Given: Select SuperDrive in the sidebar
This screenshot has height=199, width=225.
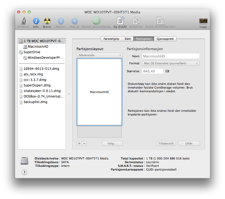Looking at the screenshot, I should click(42, 52).
